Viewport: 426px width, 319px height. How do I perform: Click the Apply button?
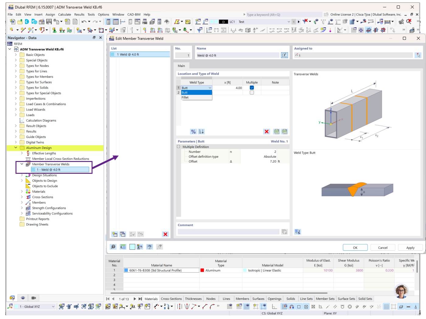pyautogui.click(x=410, y=248)
